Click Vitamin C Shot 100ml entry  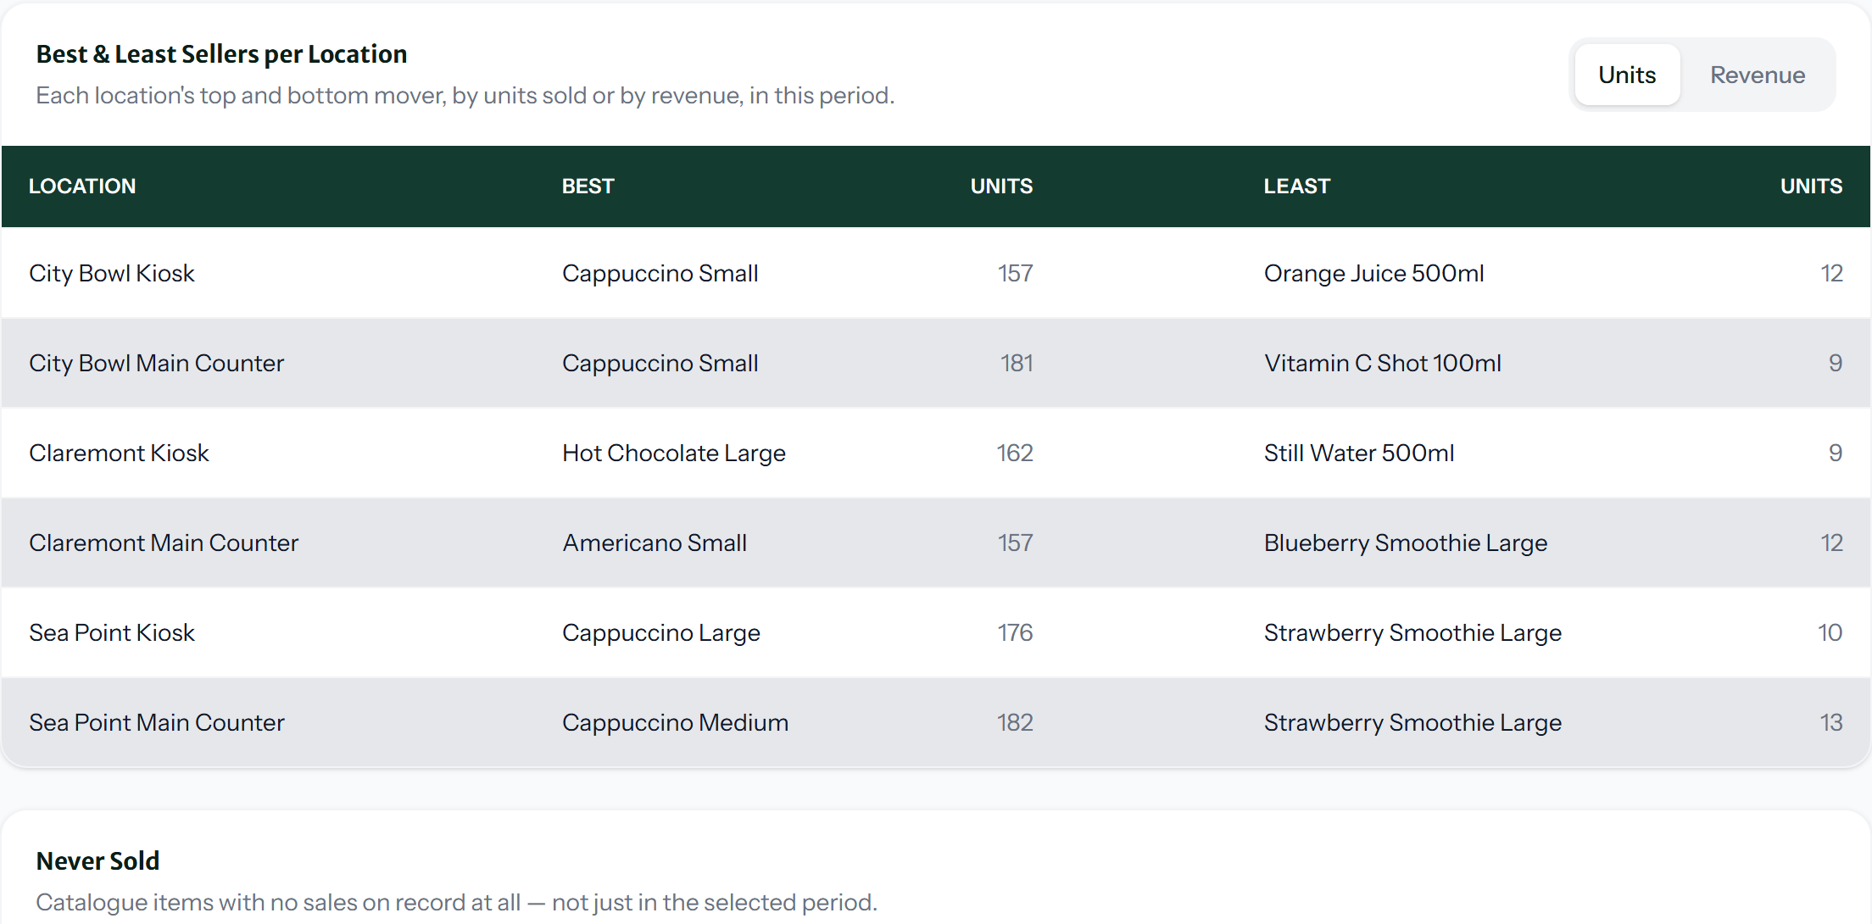(x=1383, y=363)
